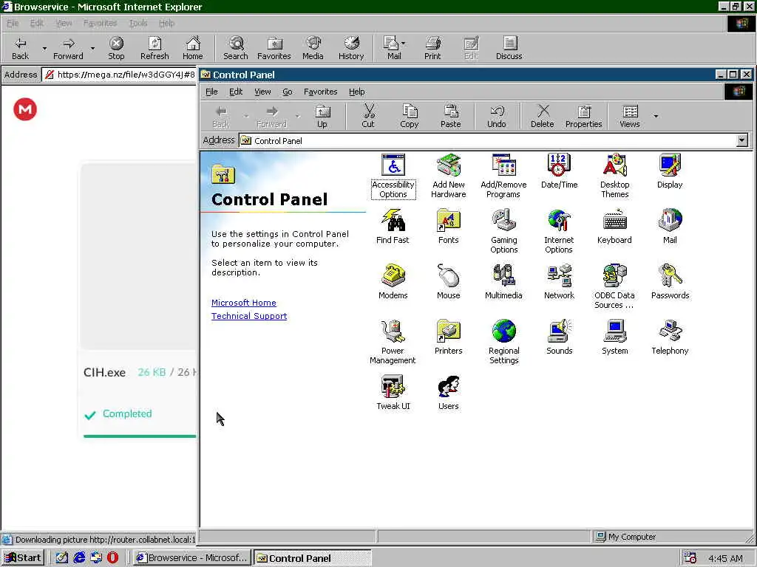Screen dimensions: 757x567
Task: Click the Properties toolbar button
Action: [584, 117]
